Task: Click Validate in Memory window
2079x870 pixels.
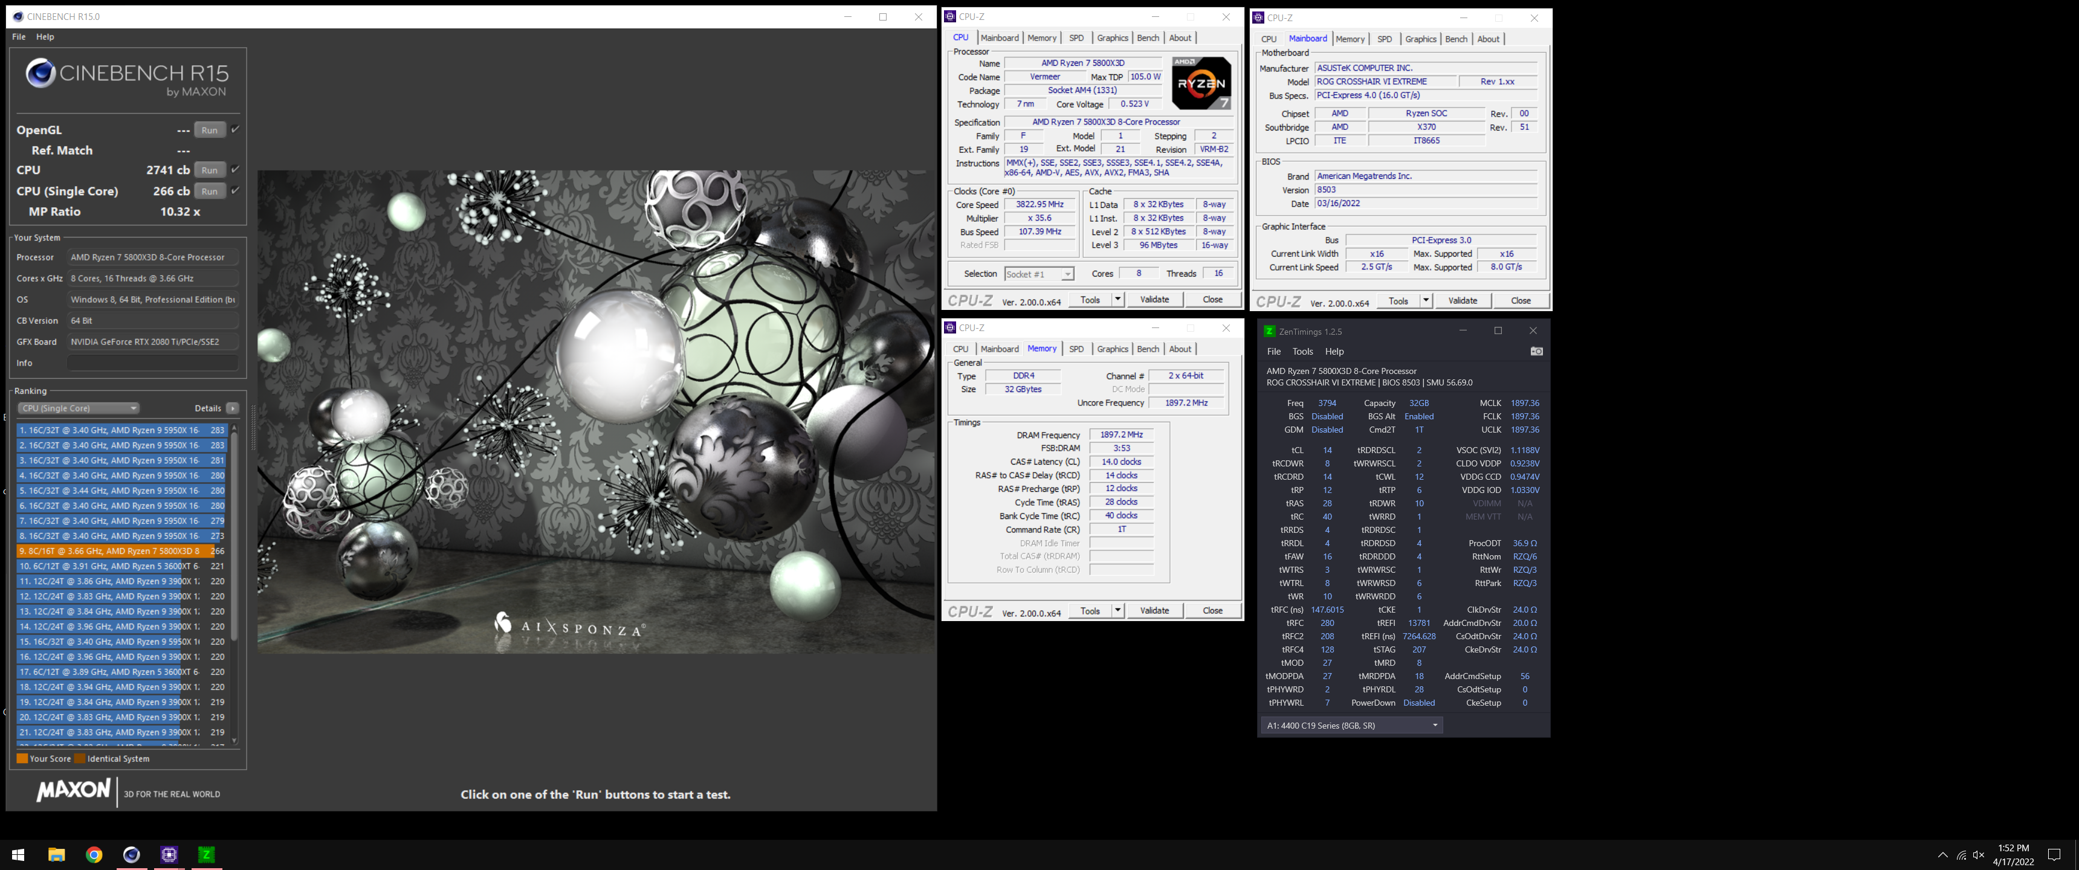Action: 1154,611
